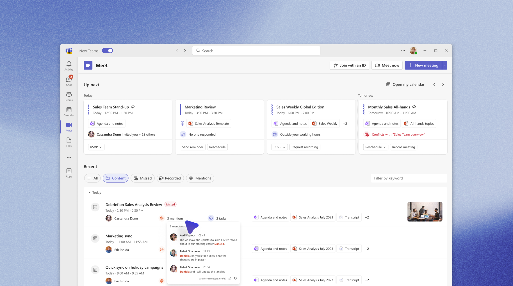Send reminder for Marketing Review
The height and width of the screenshot is (286, 513).
[x=192, y=147]
